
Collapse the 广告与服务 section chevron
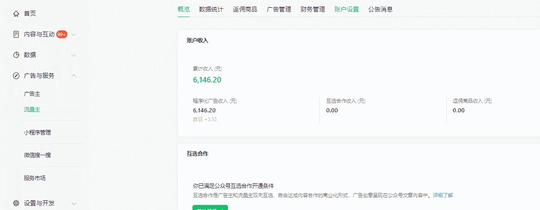click(x=74, y=76)
